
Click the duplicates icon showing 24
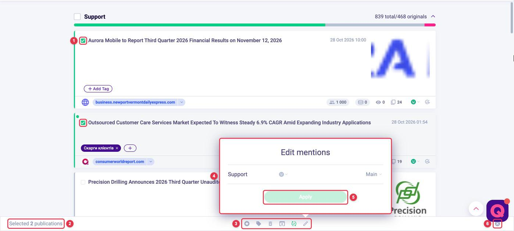click(x=393, y=102)
